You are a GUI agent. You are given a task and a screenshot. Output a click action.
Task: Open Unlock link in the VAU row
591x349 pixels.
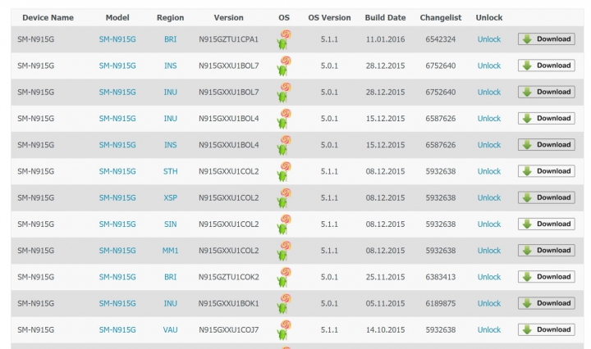coord(489,330)
